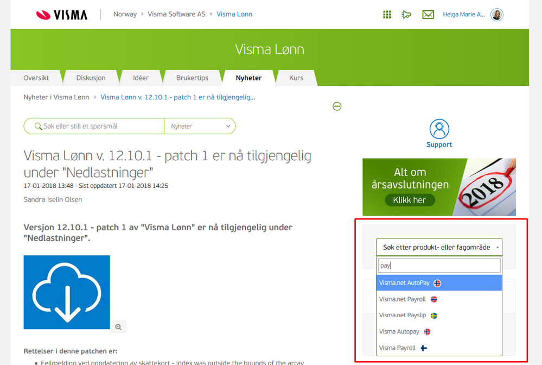The image size is (542, 365).
Task: Click the Norway breadcrumb link
Action: tap(125, 14)
